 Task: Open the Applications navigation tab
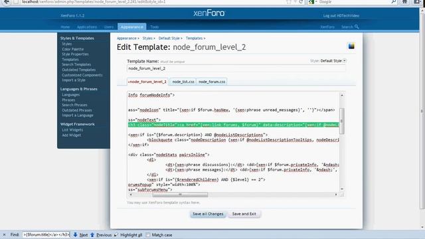(87, 27)
